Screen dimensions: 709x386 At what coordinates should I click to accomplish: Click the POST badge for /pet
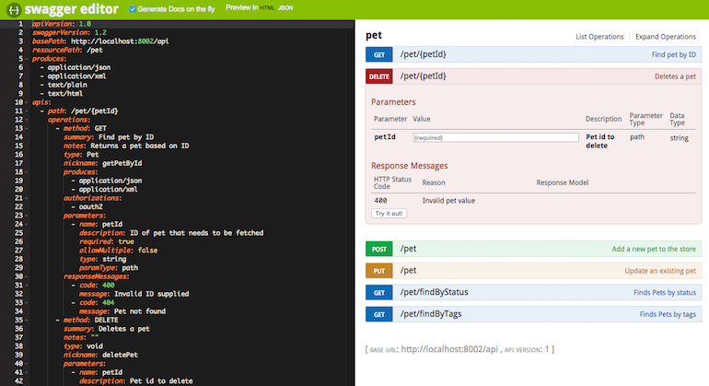point(379,249)
